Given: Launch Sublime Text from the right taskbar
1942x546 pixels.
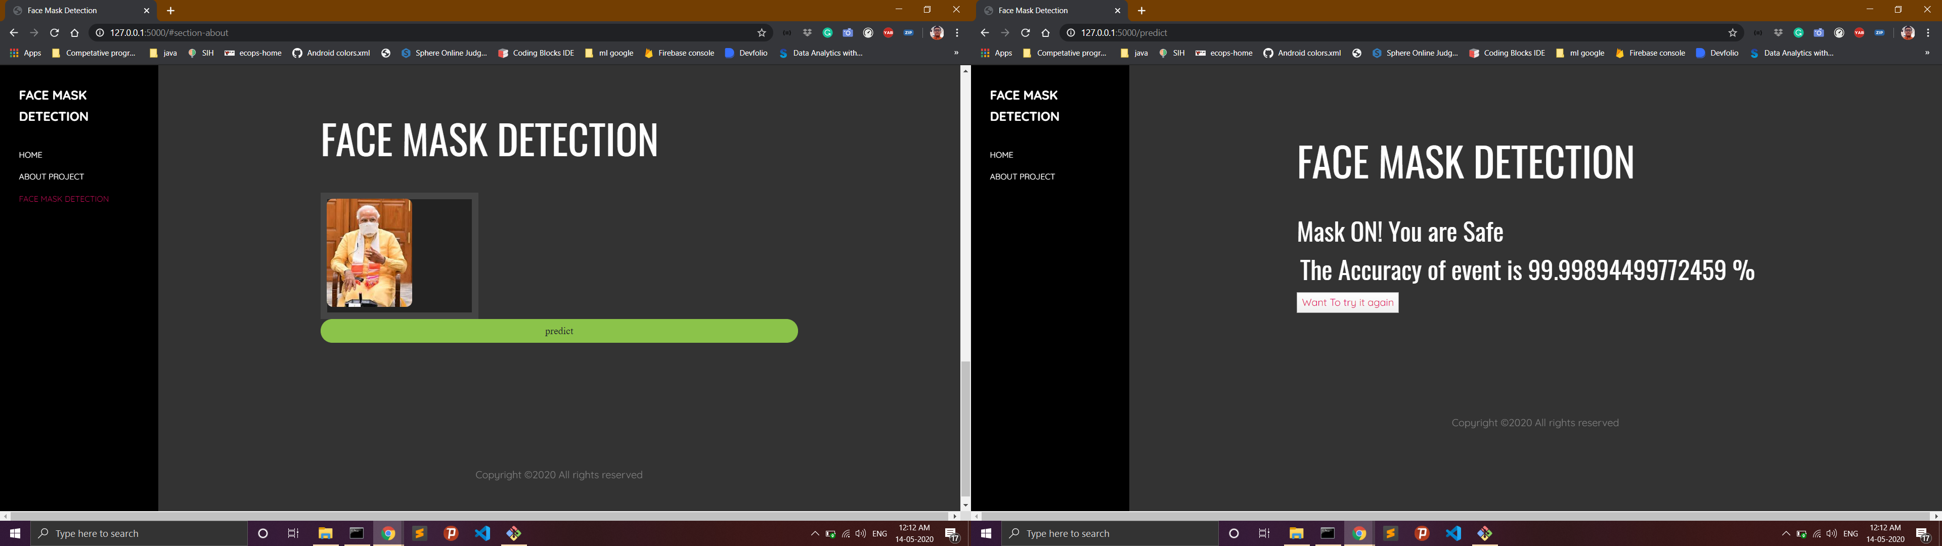Looking at the screenshot, I should coord(1390,533).
